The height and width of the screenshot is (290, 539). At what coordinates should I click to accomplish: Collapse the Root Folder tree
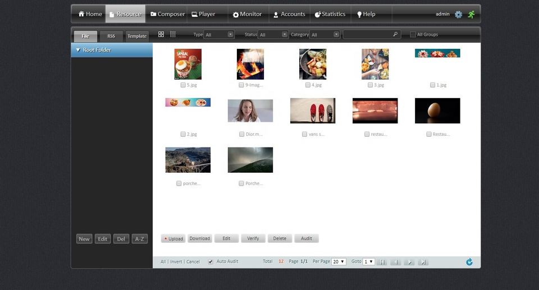pos(78,50)
